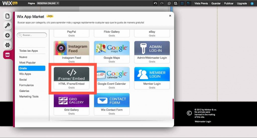Open the Settings gear sidebar icon

click(7, 45)
